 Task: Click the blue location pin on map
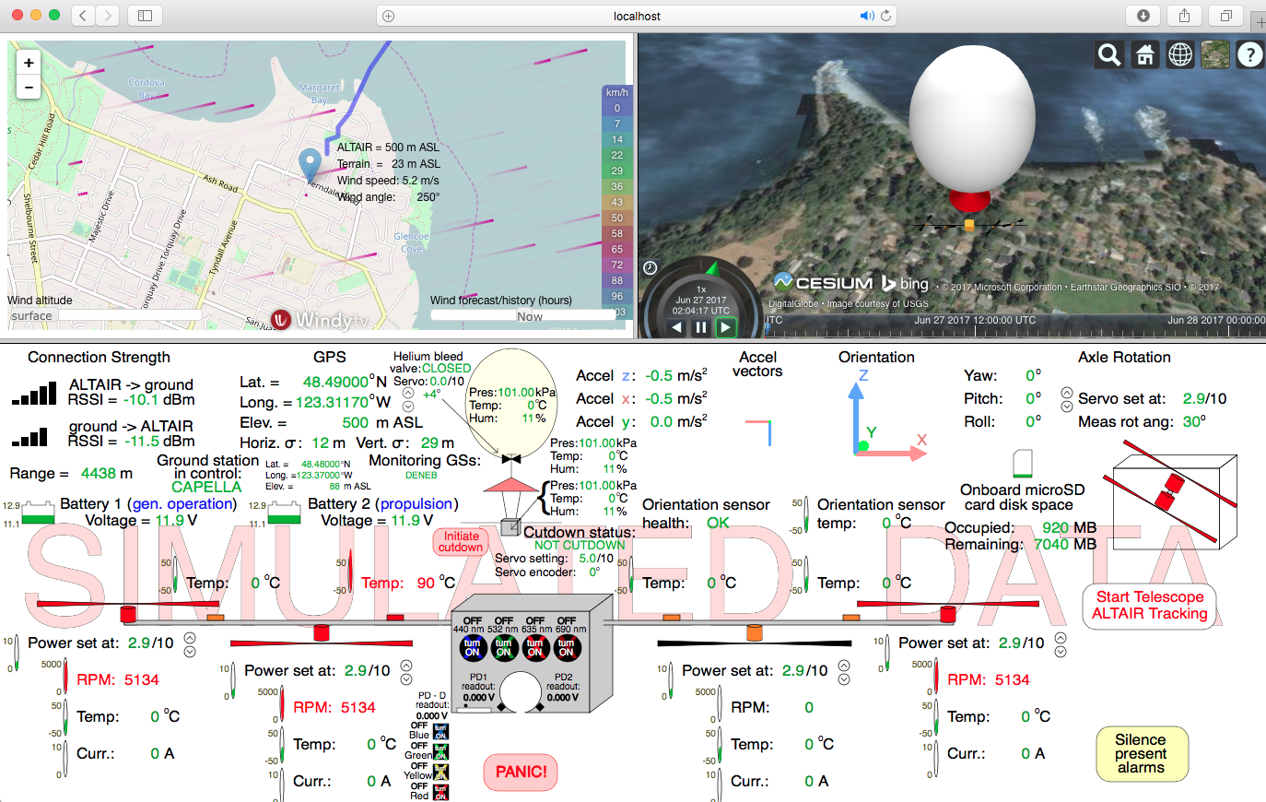pyautogui.click(x=311, y=164)
